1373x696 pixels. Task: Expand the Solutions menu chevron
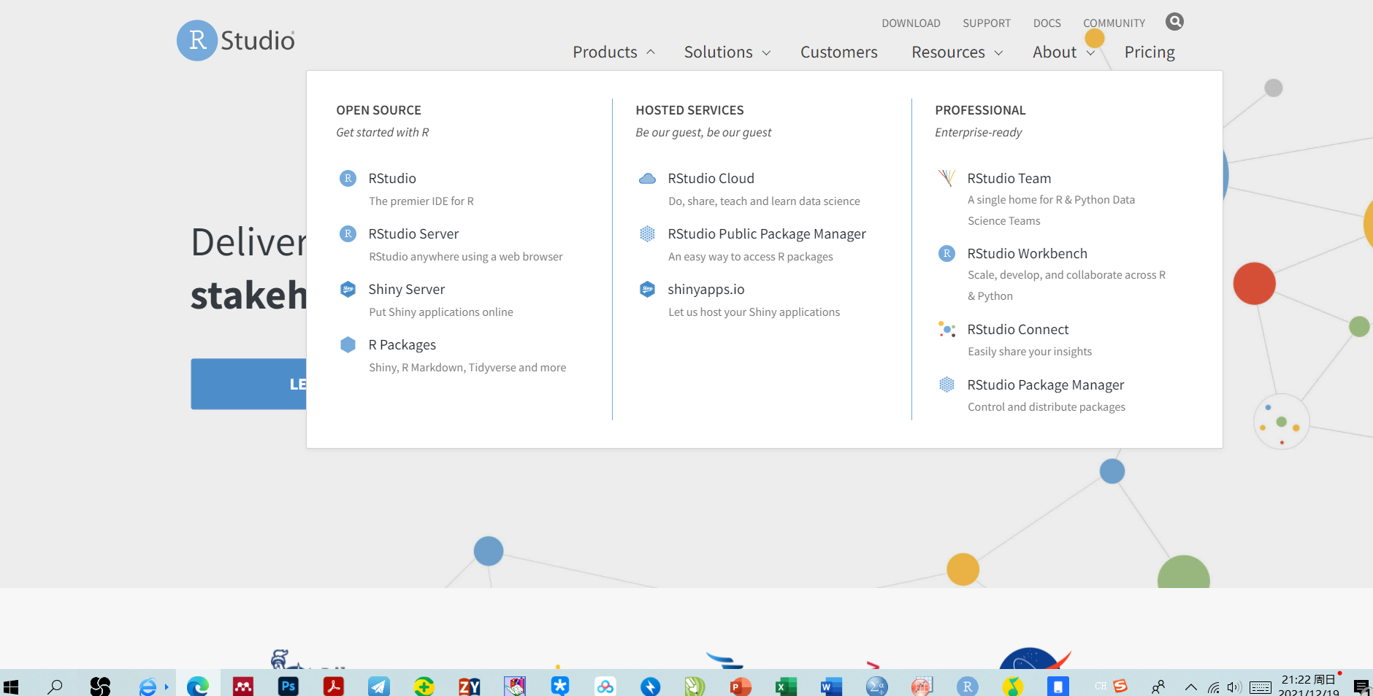pyautogui.click(x=766, y=53)
